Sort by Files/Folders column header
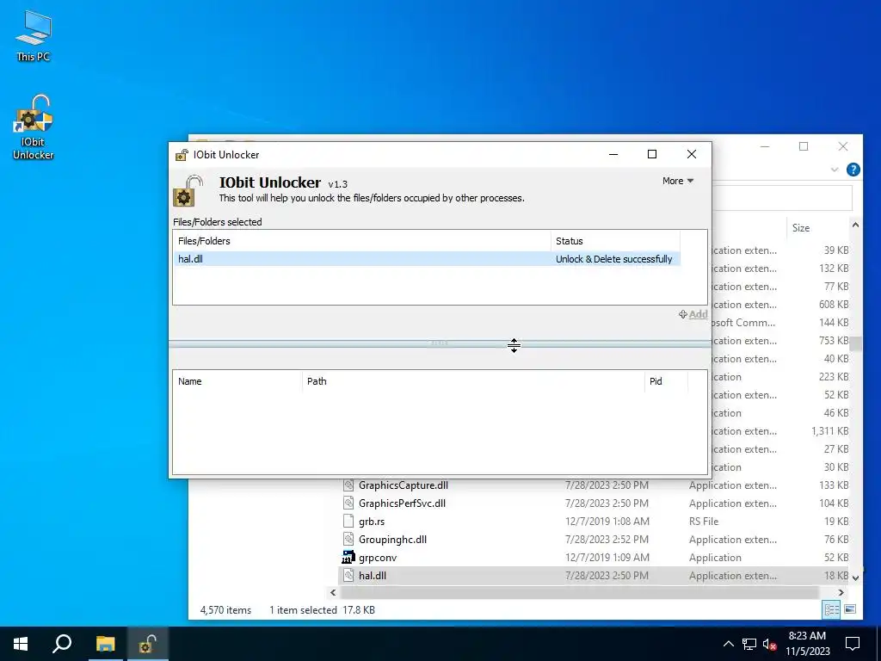This screenshot has width=881, height=661. click(x=362, y=241)
